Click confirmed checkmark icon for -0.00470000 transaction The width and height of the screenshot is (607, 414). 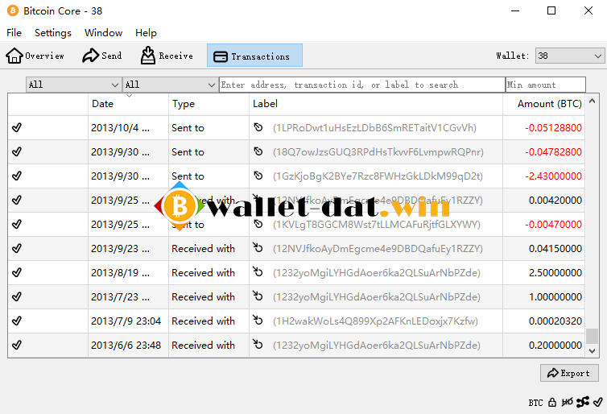(x=17, y=224)
